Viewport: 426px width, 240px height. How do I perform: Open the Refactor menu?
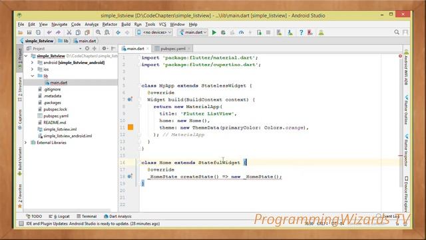pos(109,25)
